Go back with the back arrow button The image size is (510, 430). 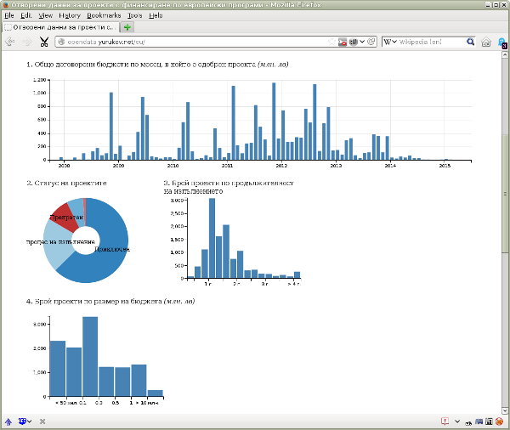(10, 42)
